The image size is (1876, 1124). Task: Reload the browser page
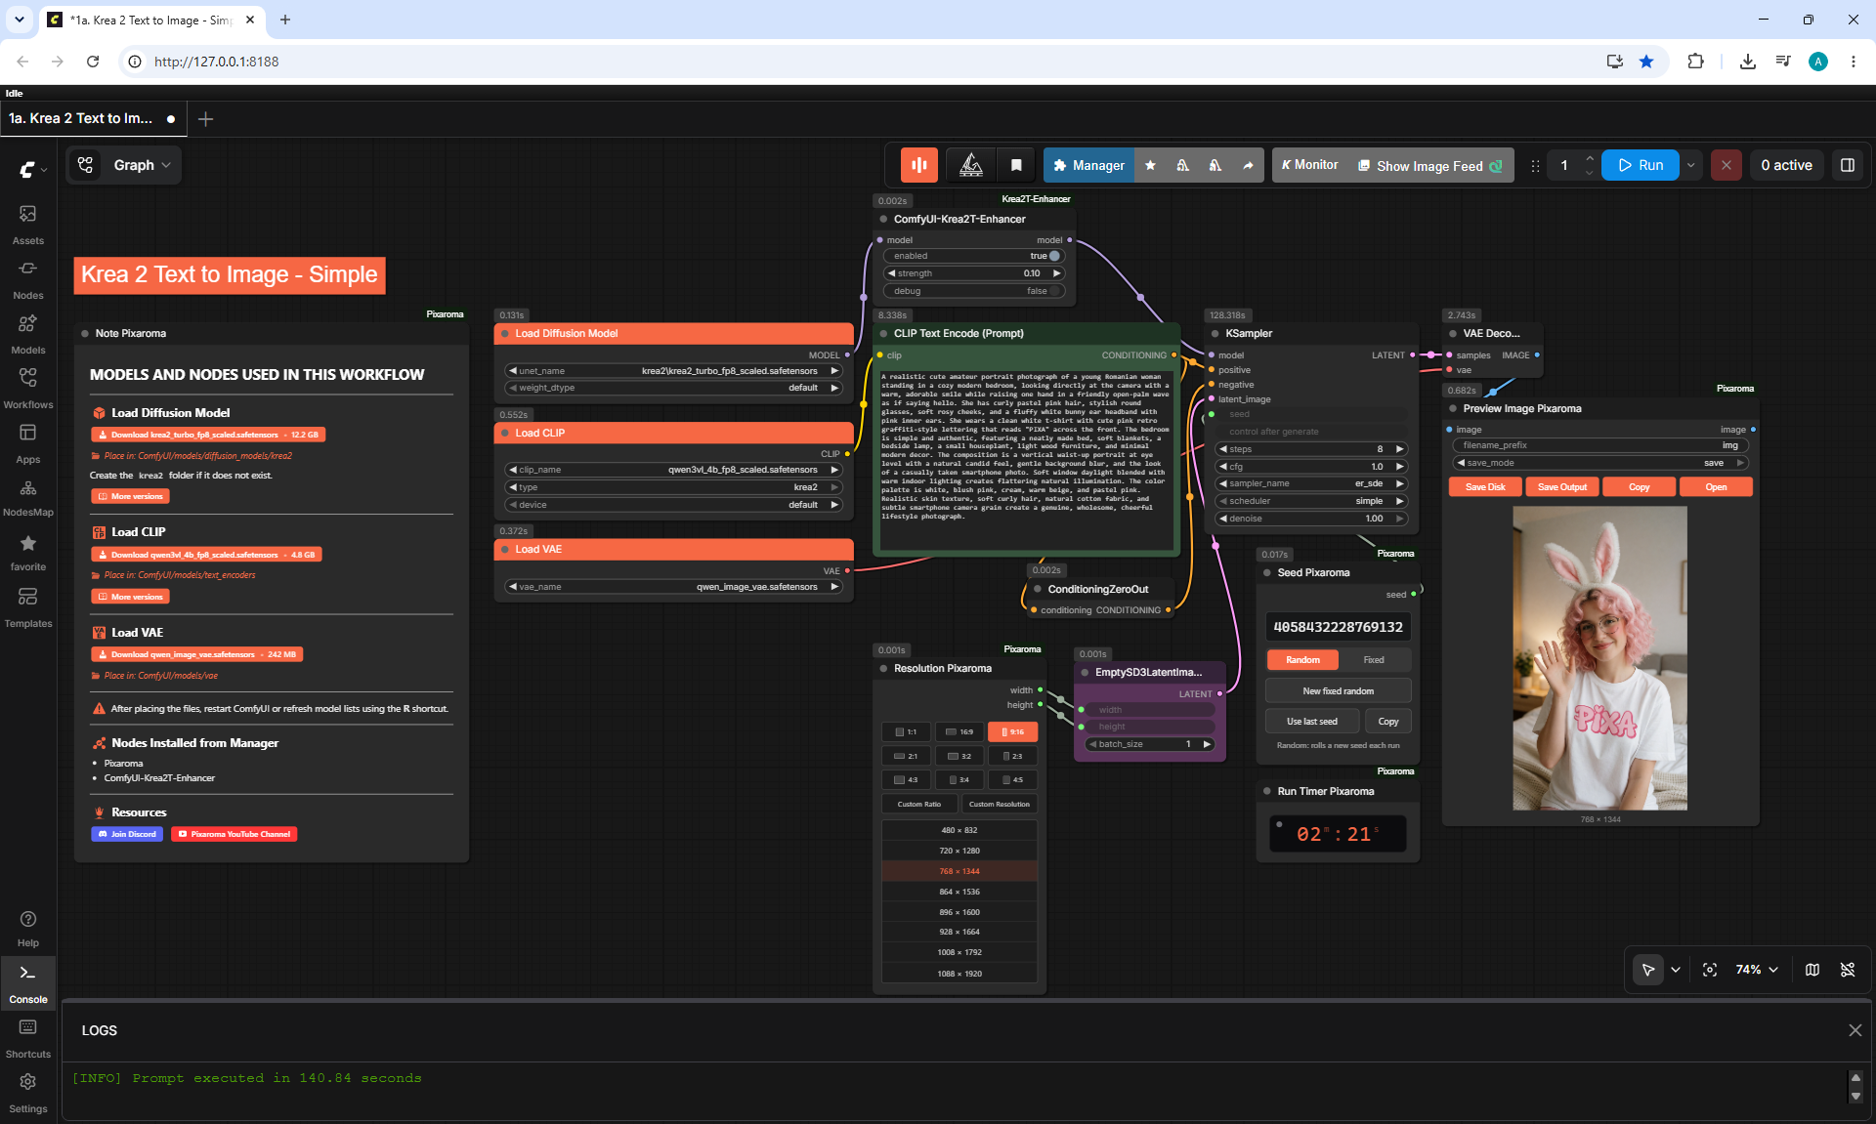(x=93, y=62)
